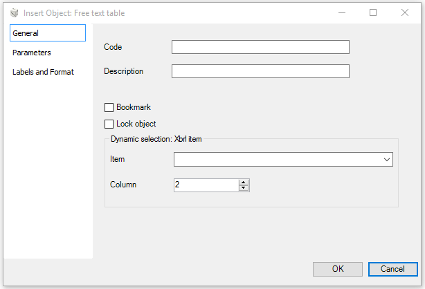Select the General tab
The height and width of the screenshot is (289, 425).
[x=48, y=33]
